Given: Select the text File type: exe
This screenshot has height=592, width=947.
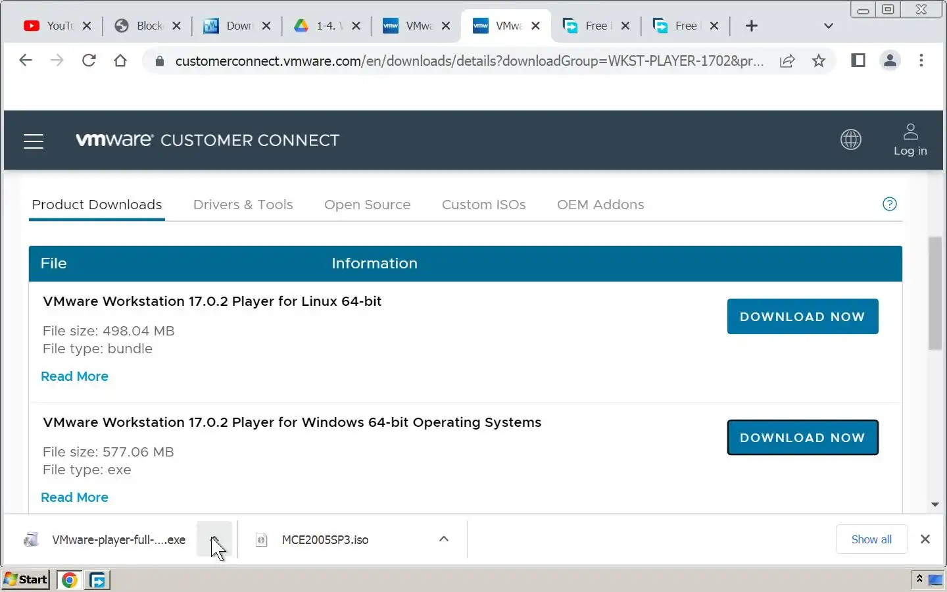Looking at the screenshot, I should 87,470.
